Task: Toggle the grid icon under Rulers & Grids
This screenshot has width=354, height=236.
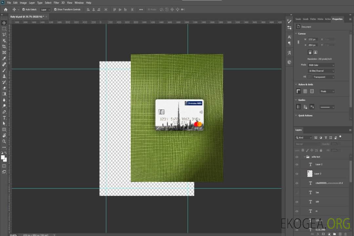Action: (x=305, y=91)
